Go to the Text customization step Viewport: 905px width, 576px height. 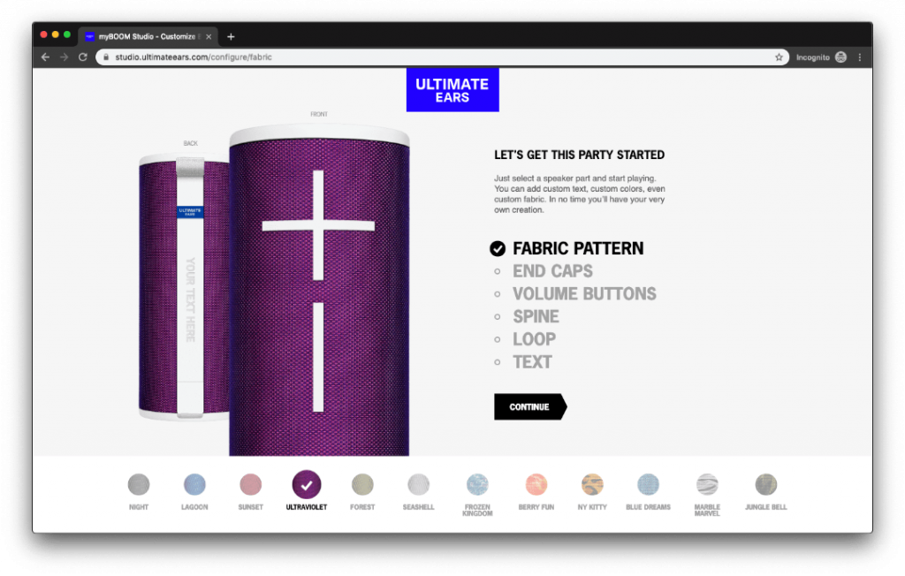click(532, 362)
